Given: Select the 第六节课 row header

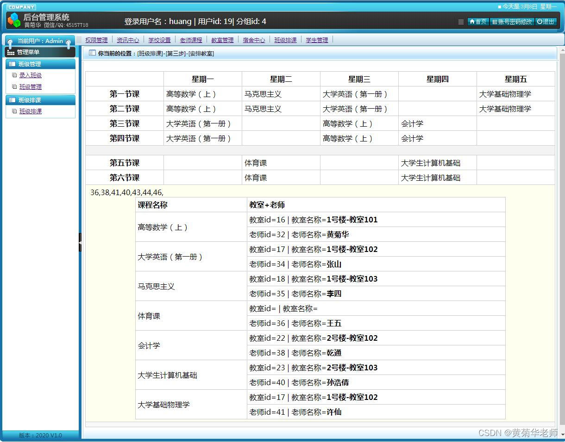Looking at the screenshot, I should [125, 178].
